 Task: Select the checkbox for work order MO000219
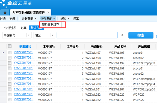pos(10,94)
